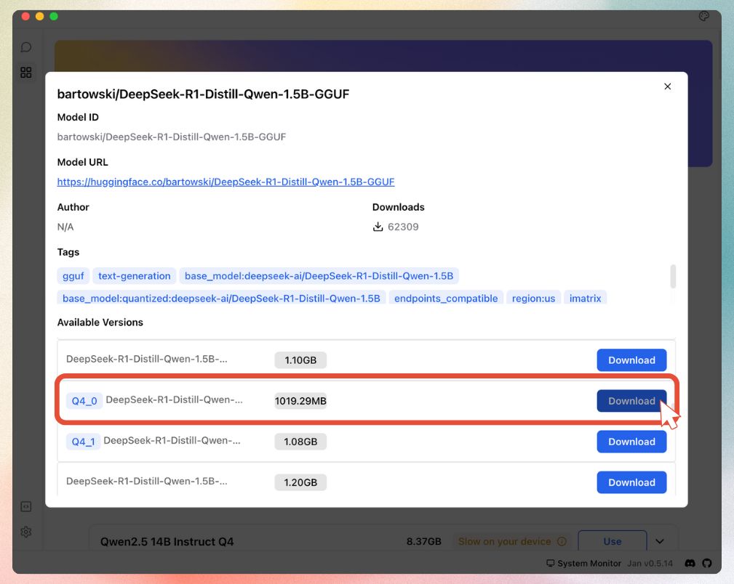Viewport: 734px width, 584px height.
Task: Open the Hub grid icon in sidebar
Action: point(26,73)
